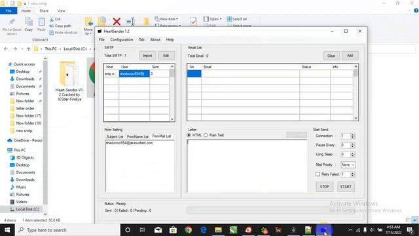The width and height of the screenshot is (419, 236).
Task: Open View tab in File Explorer ribbon
Action: pyautogui.click(x=61, y=10)
